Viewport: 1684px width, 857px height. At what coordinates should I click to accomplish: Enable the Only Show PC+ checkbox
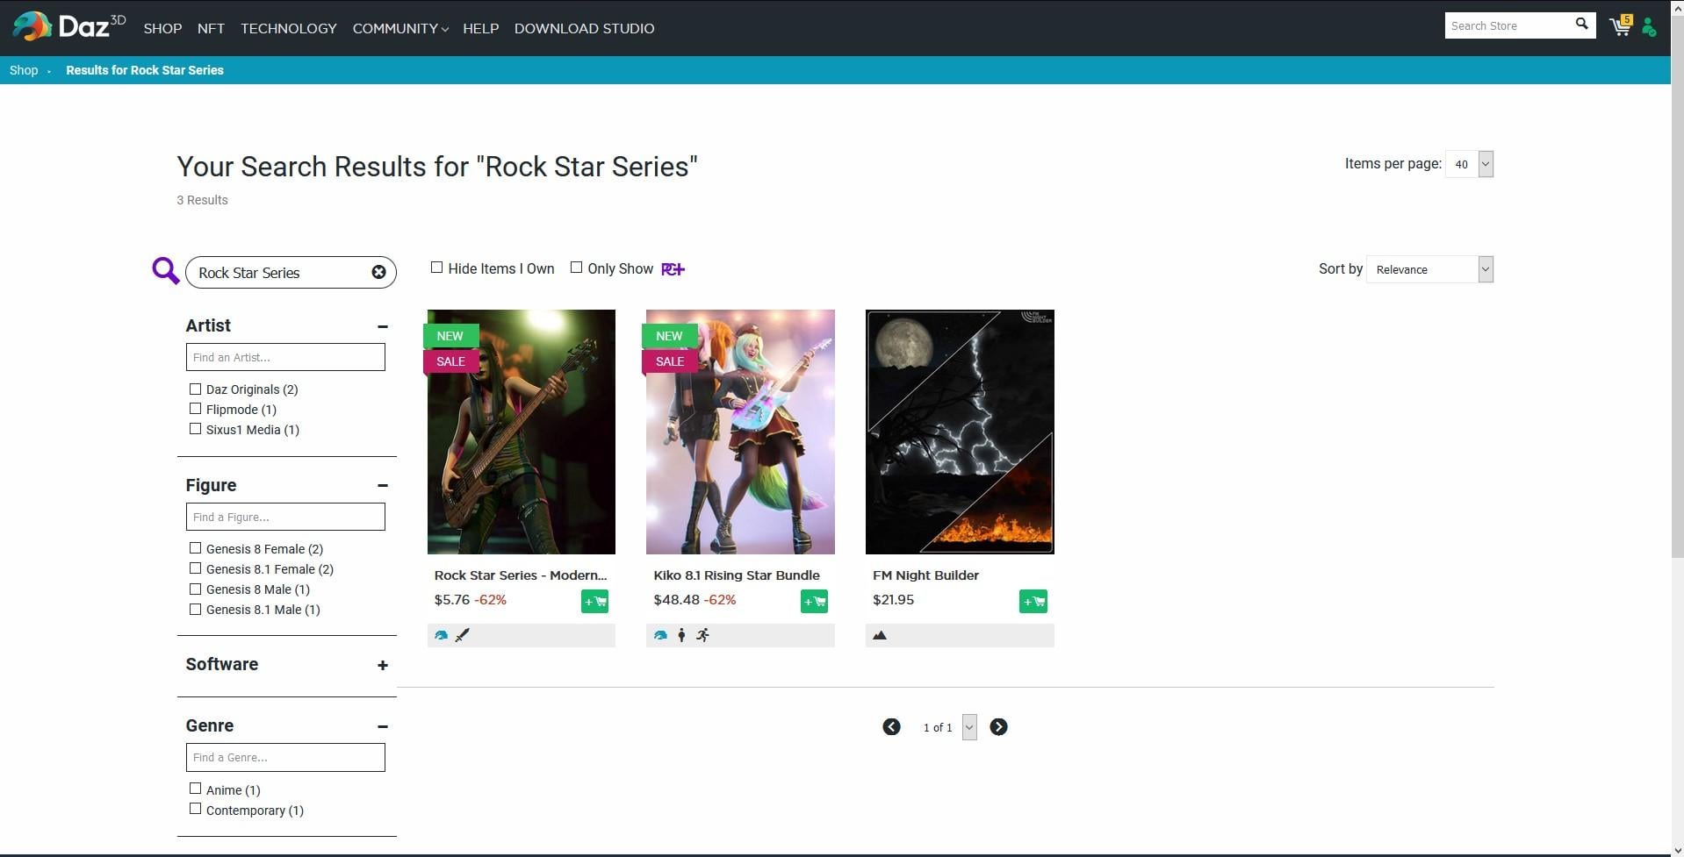[576, 268]
